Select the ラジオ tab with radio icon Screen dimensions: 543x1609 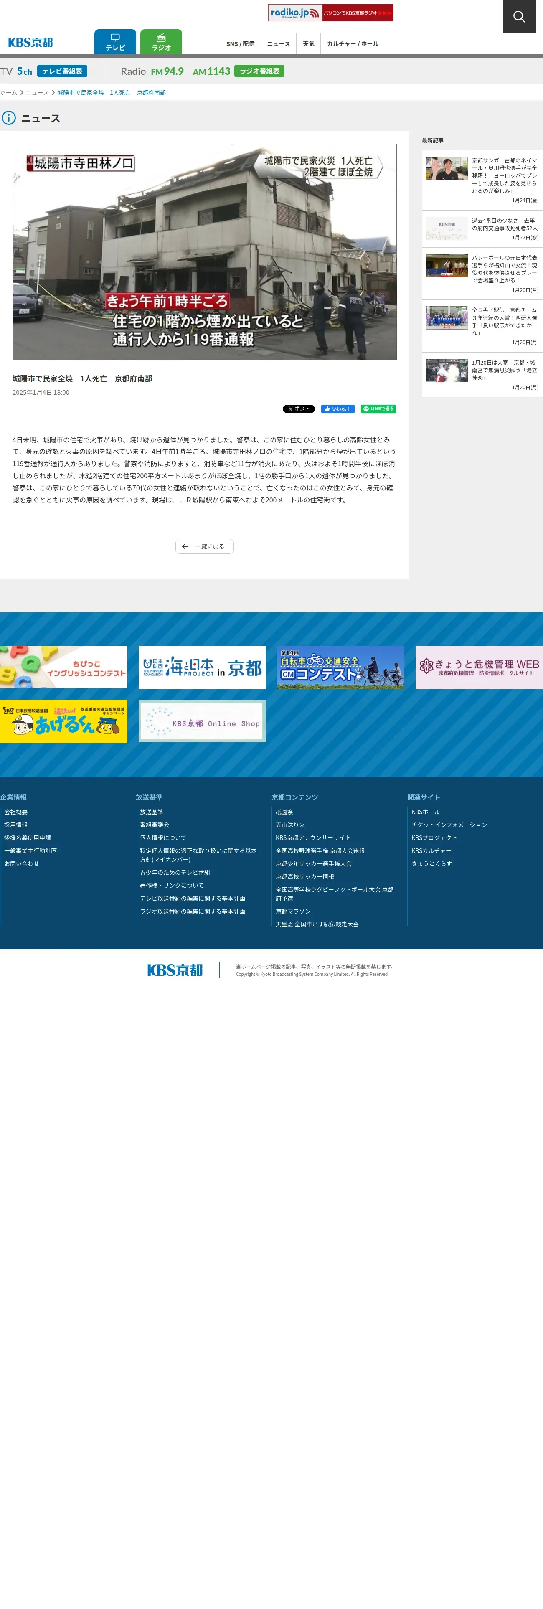[x=160, y=42]
